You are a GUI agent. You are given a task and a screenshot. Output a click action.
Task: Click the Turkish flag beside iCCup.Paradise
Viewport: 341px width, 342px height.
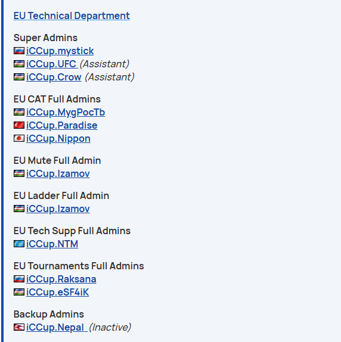click(x=19, y=125)
